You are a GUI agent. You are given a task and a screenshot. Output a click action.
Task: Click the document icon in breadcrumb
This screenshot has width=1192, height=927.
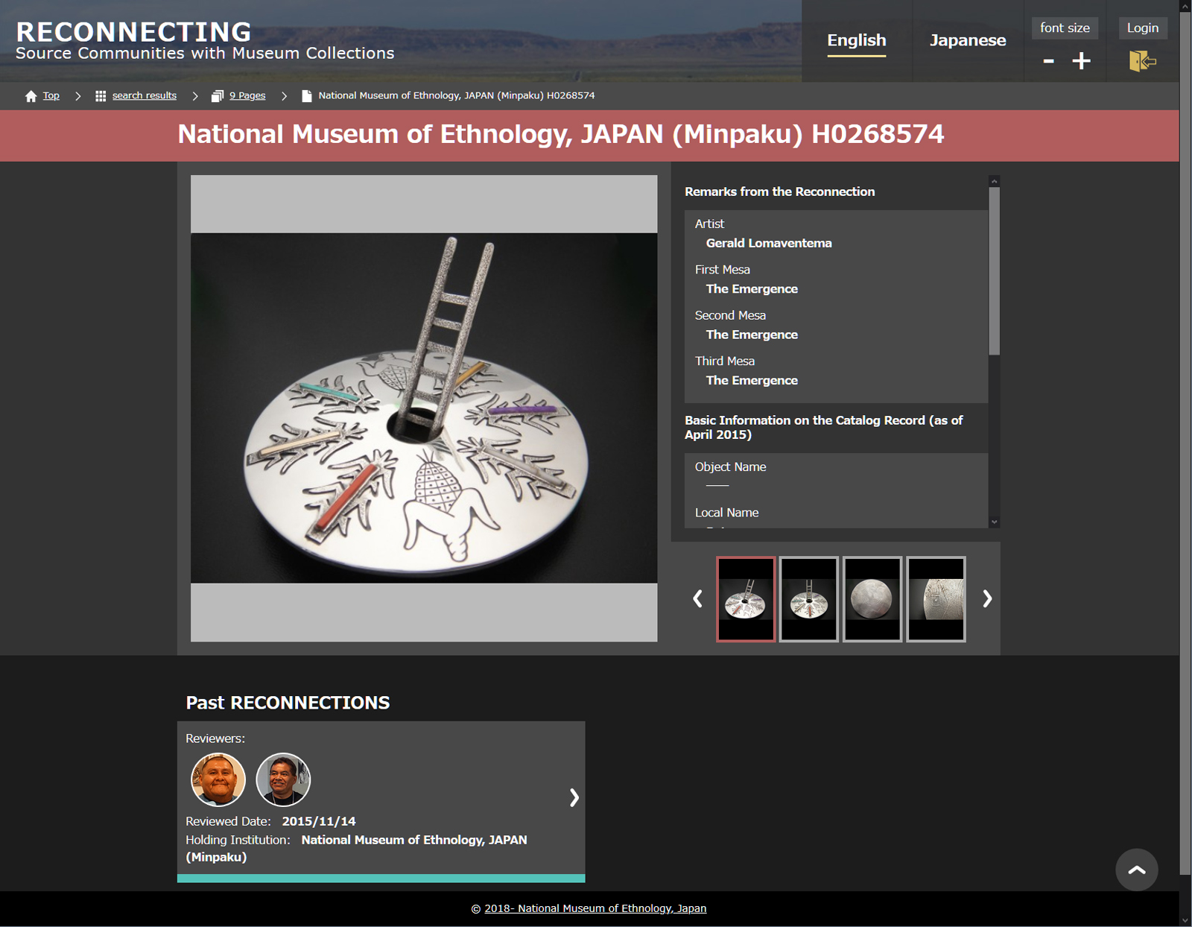point(306,96)
